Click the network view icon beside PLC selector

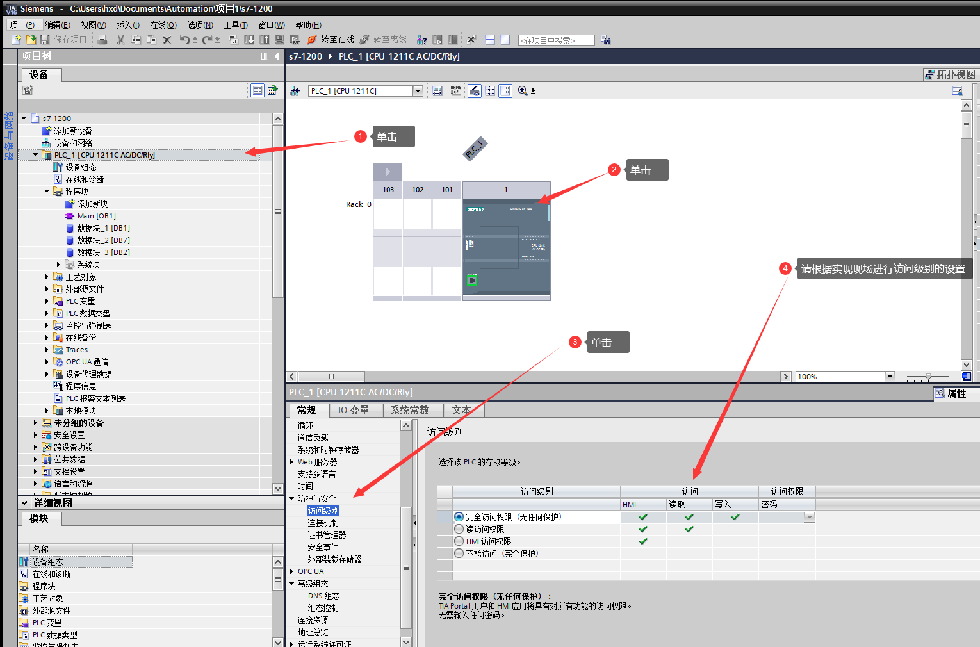(x=295, y=91)
